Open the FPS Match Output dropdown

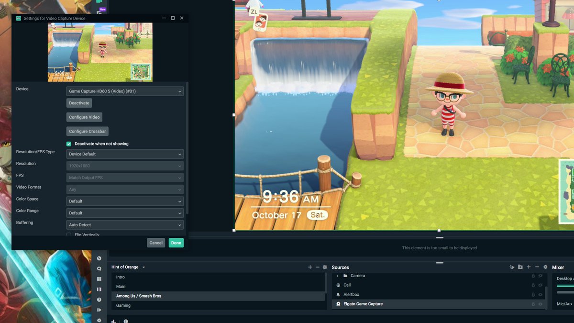point(125,178)
